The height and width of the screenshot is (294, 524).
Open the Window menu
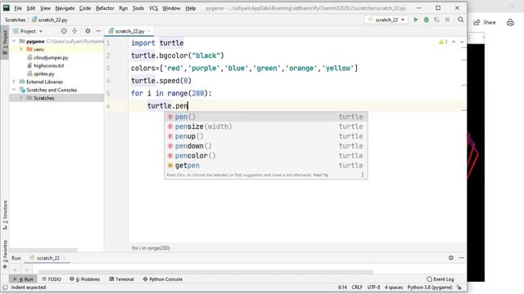click(171, 8)
